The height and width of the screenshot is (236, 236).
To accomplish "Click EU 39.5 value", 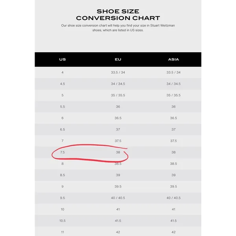I will point(118,186).
